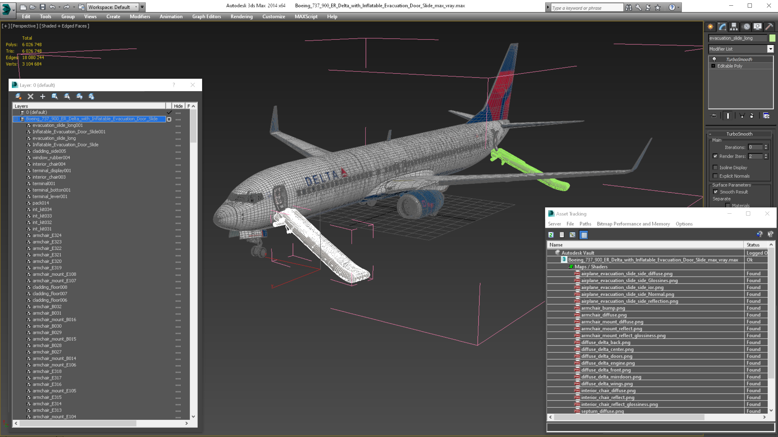This screenshot has width=778, height=437.
Task: Refresh Asset Tracking list icon
Action: [x=551, y=235]
